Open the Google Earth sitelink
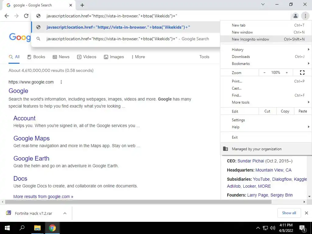This screenshot has width=312, height=234. coord(31,158)
